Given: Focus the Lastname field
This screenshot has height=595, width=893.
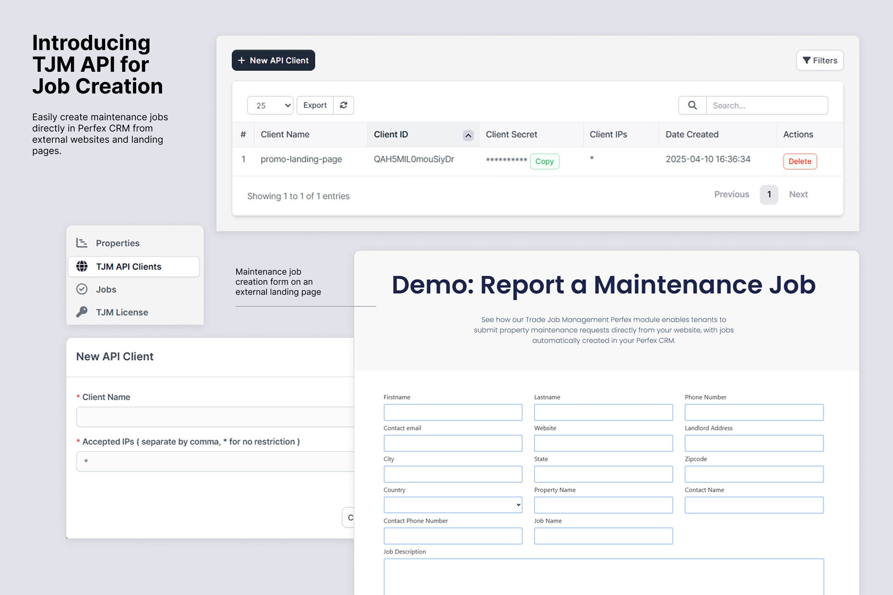Looking at the screenshot, I should (x=603, y=412).
